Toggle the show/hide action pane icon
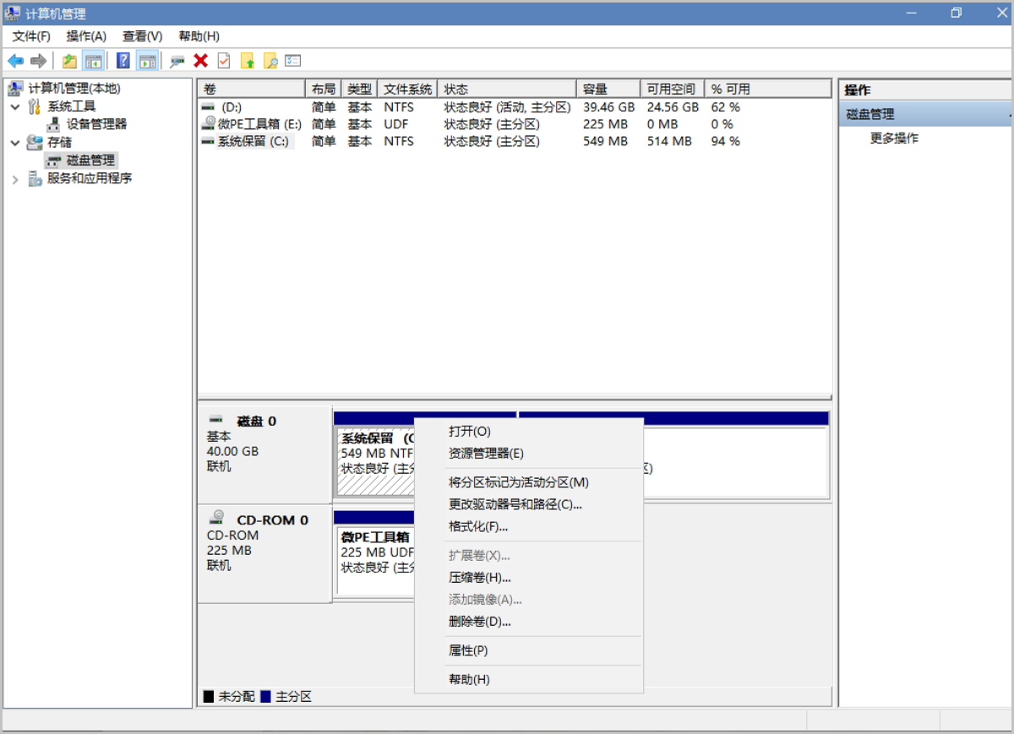Screen dimensions: 1014x734 [x=147, y=61]
